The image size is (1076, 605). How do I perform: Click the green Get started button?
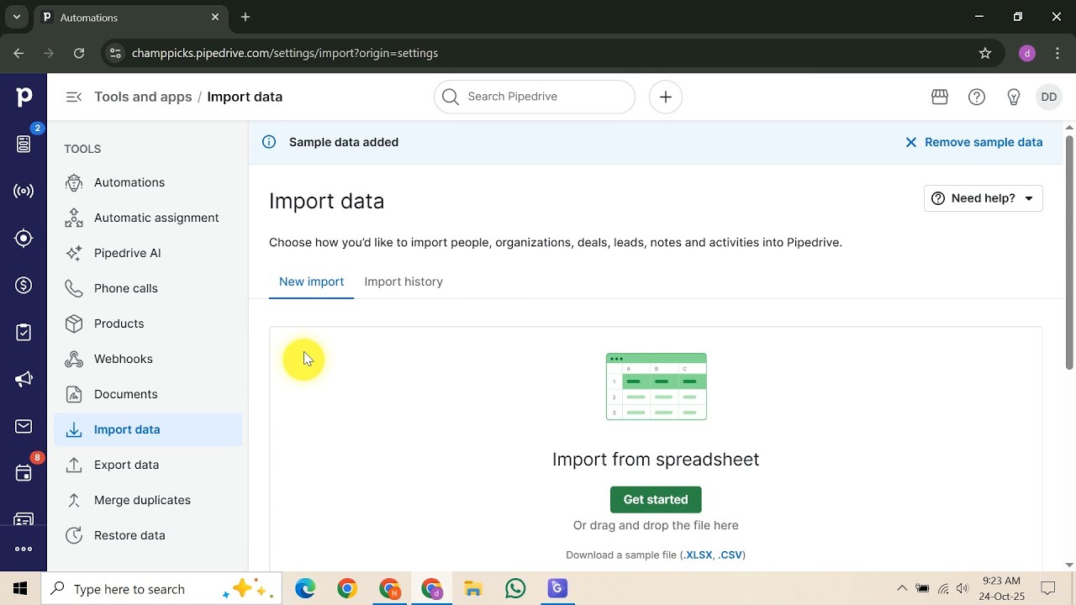(656, 499)
